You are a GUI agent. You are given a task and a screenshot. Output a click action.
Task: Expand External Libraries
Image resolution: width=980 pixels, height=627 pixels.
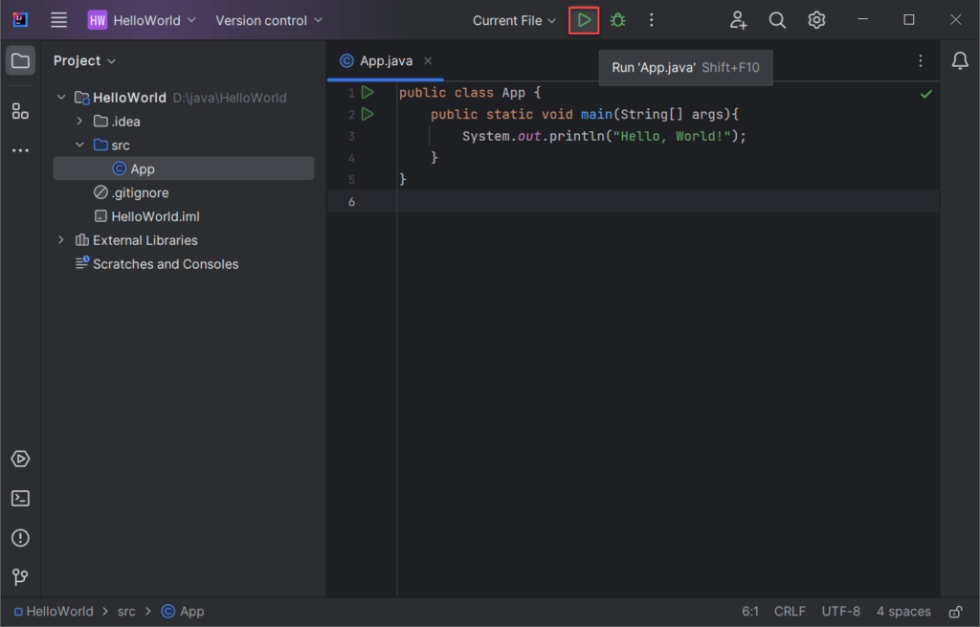click(60, 239)
